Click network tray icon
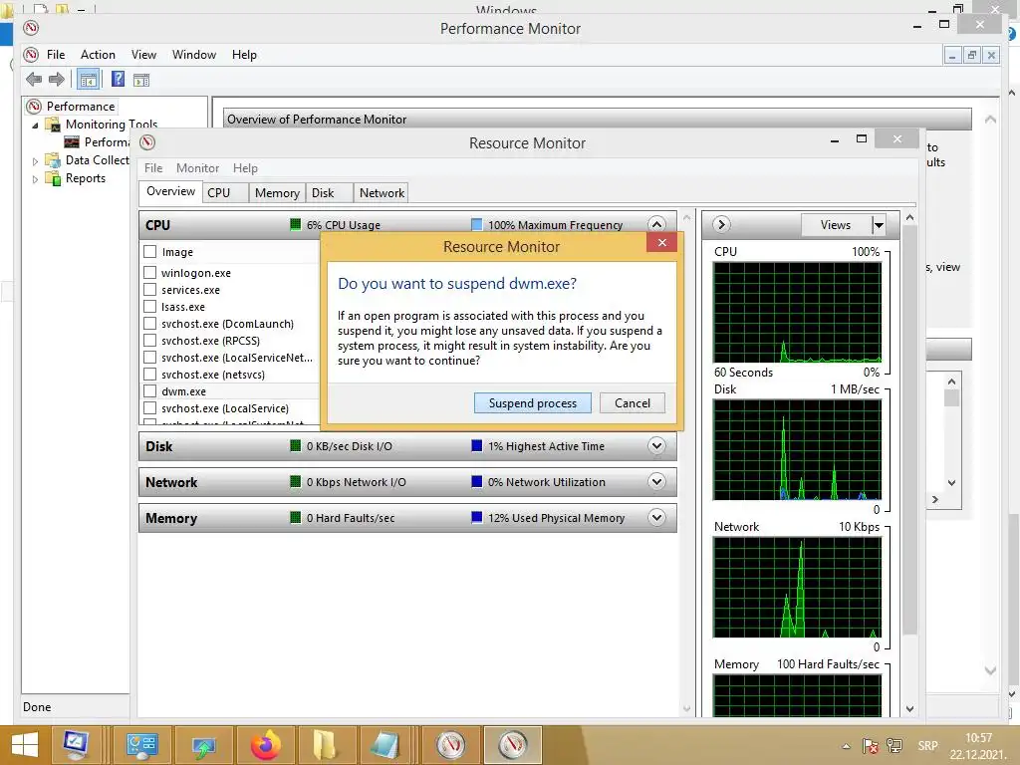The height and width of the screenshot is (765, 1020). coord(894,746)
